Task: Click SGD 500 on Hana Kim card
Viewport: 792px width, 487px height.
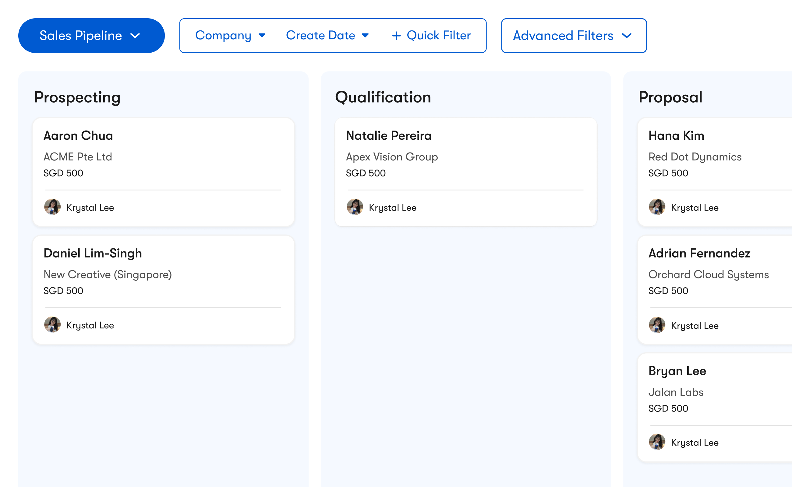Action: pyautogui.click(x=668, y=173)
